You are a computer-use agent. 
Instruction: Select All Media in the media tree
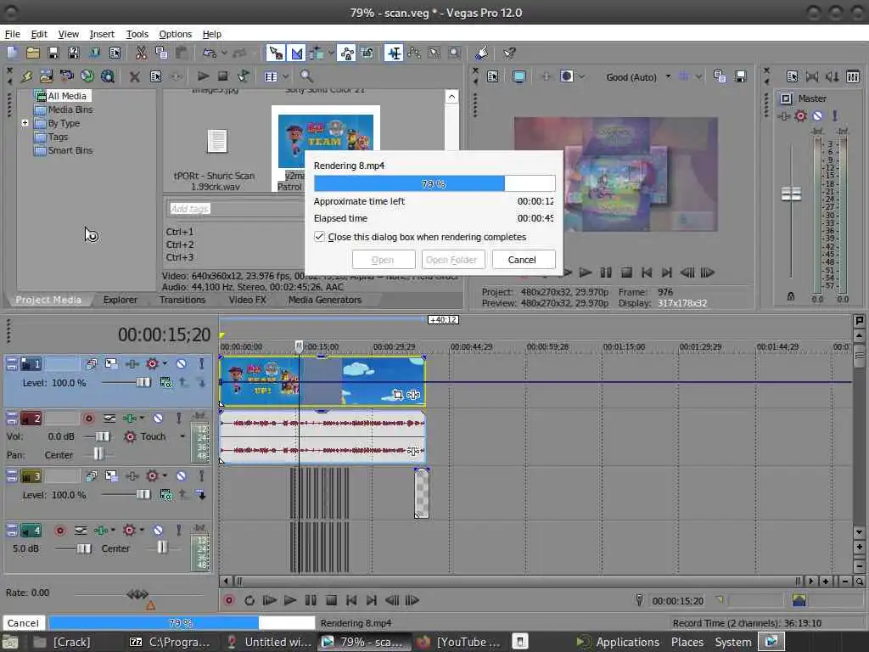(x=66, y=96)
